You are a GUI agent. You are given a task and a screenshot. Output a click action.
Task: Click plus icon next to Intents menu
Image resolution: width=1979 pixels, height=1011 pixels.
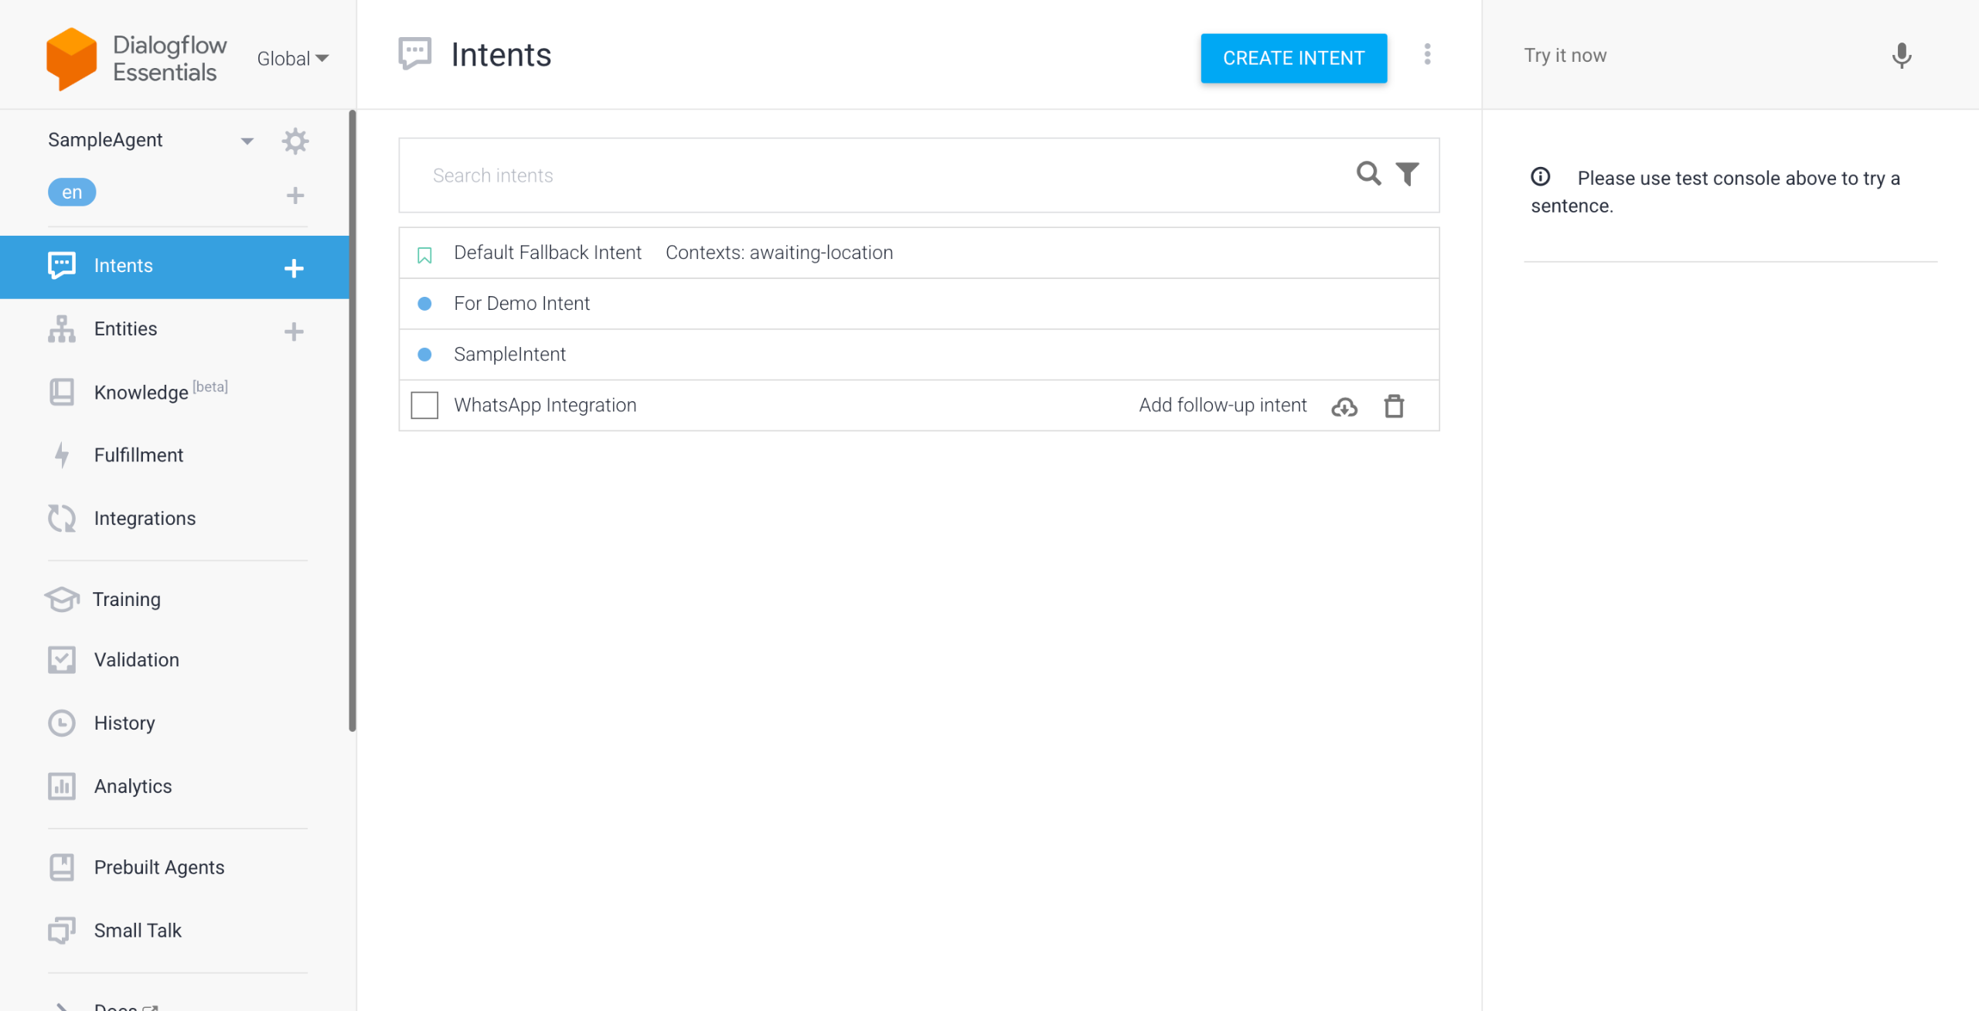[294, 267]
